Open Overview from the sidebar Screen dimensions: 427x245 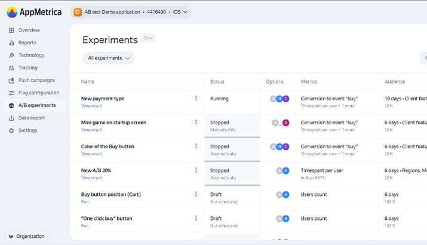click(29, 30)
